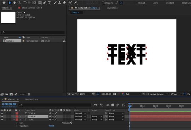Open the 1 View layout dropdown

(176, 94)
